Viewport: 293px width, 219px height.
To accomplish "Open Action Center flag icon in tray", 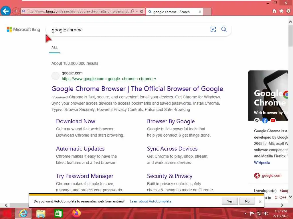I will [252, 213].
